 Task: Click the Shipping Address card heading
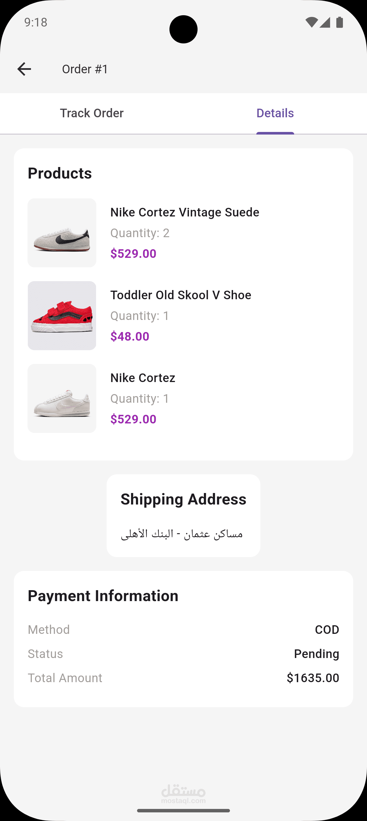point(183,499)
